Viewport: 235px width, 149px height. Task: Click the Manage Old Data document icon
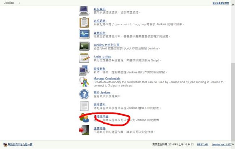pyautogui.click(x=84, y=106)
